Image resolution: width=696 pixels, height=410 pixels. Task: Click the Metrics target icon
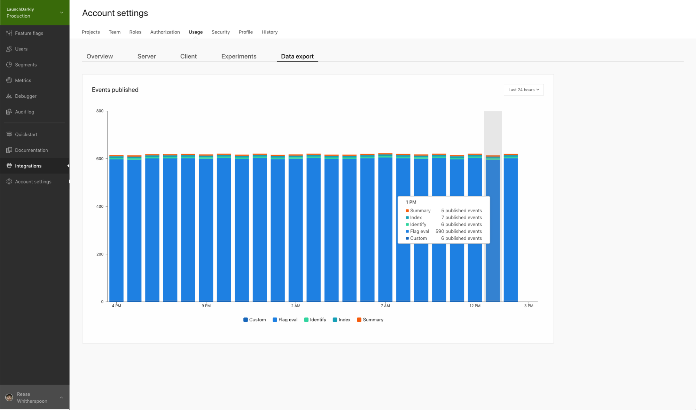pyautogui.click(x=9, y=80)
